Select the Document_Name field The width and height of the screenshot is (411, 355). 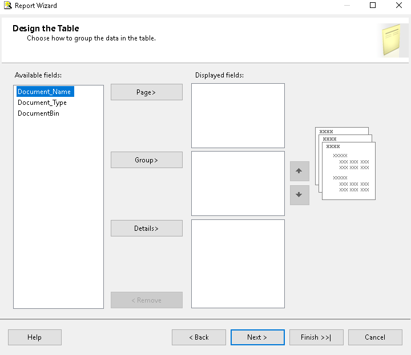[45, 92]
